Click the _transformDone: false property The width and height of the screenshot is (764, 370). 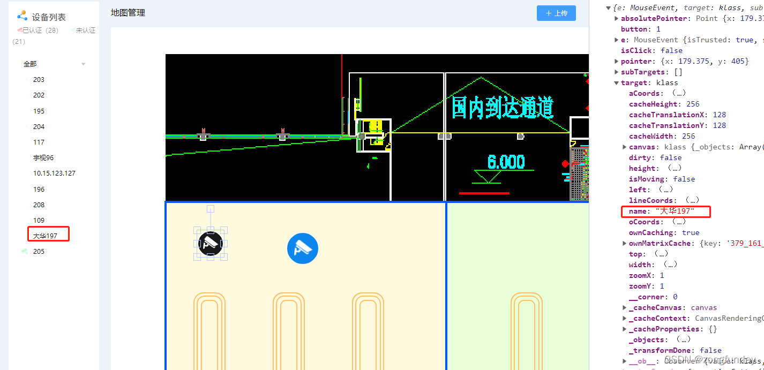point(675,350)
